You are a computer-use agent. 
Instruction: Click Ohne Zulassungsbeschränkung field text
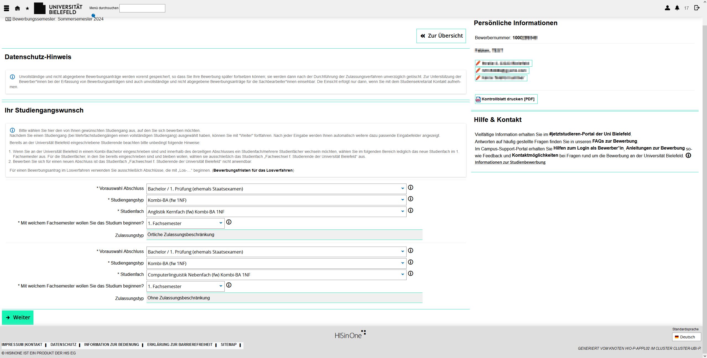(x=179, y=298)
